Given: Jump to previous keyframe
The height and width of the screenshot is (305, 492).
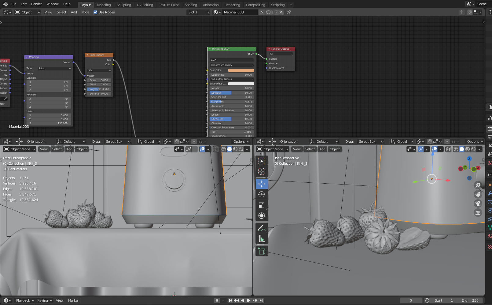Looking at the screenshot, I should 237,300.
